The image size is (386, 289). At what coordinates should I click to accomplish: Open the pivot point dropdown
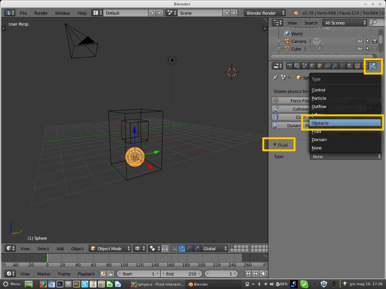pyautogui.click(x=154, y=249)
